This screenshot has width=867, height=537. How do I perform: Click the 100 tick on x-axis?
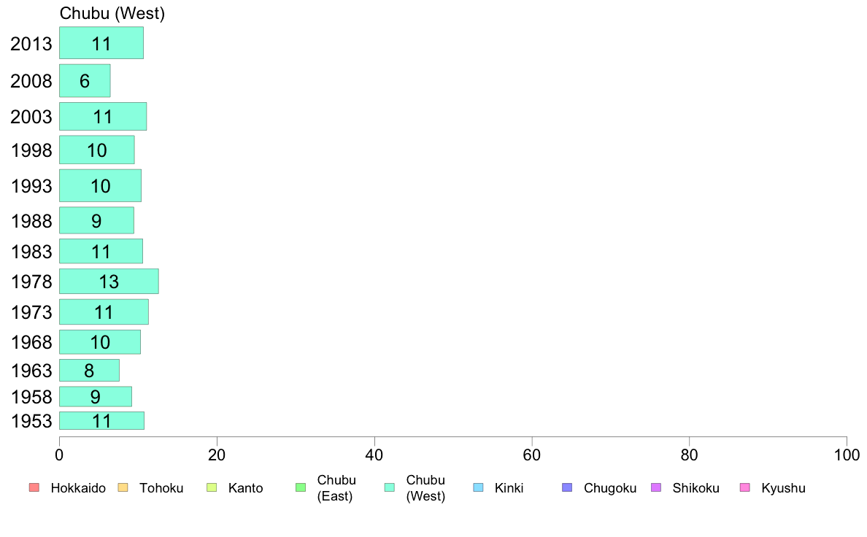847,455
